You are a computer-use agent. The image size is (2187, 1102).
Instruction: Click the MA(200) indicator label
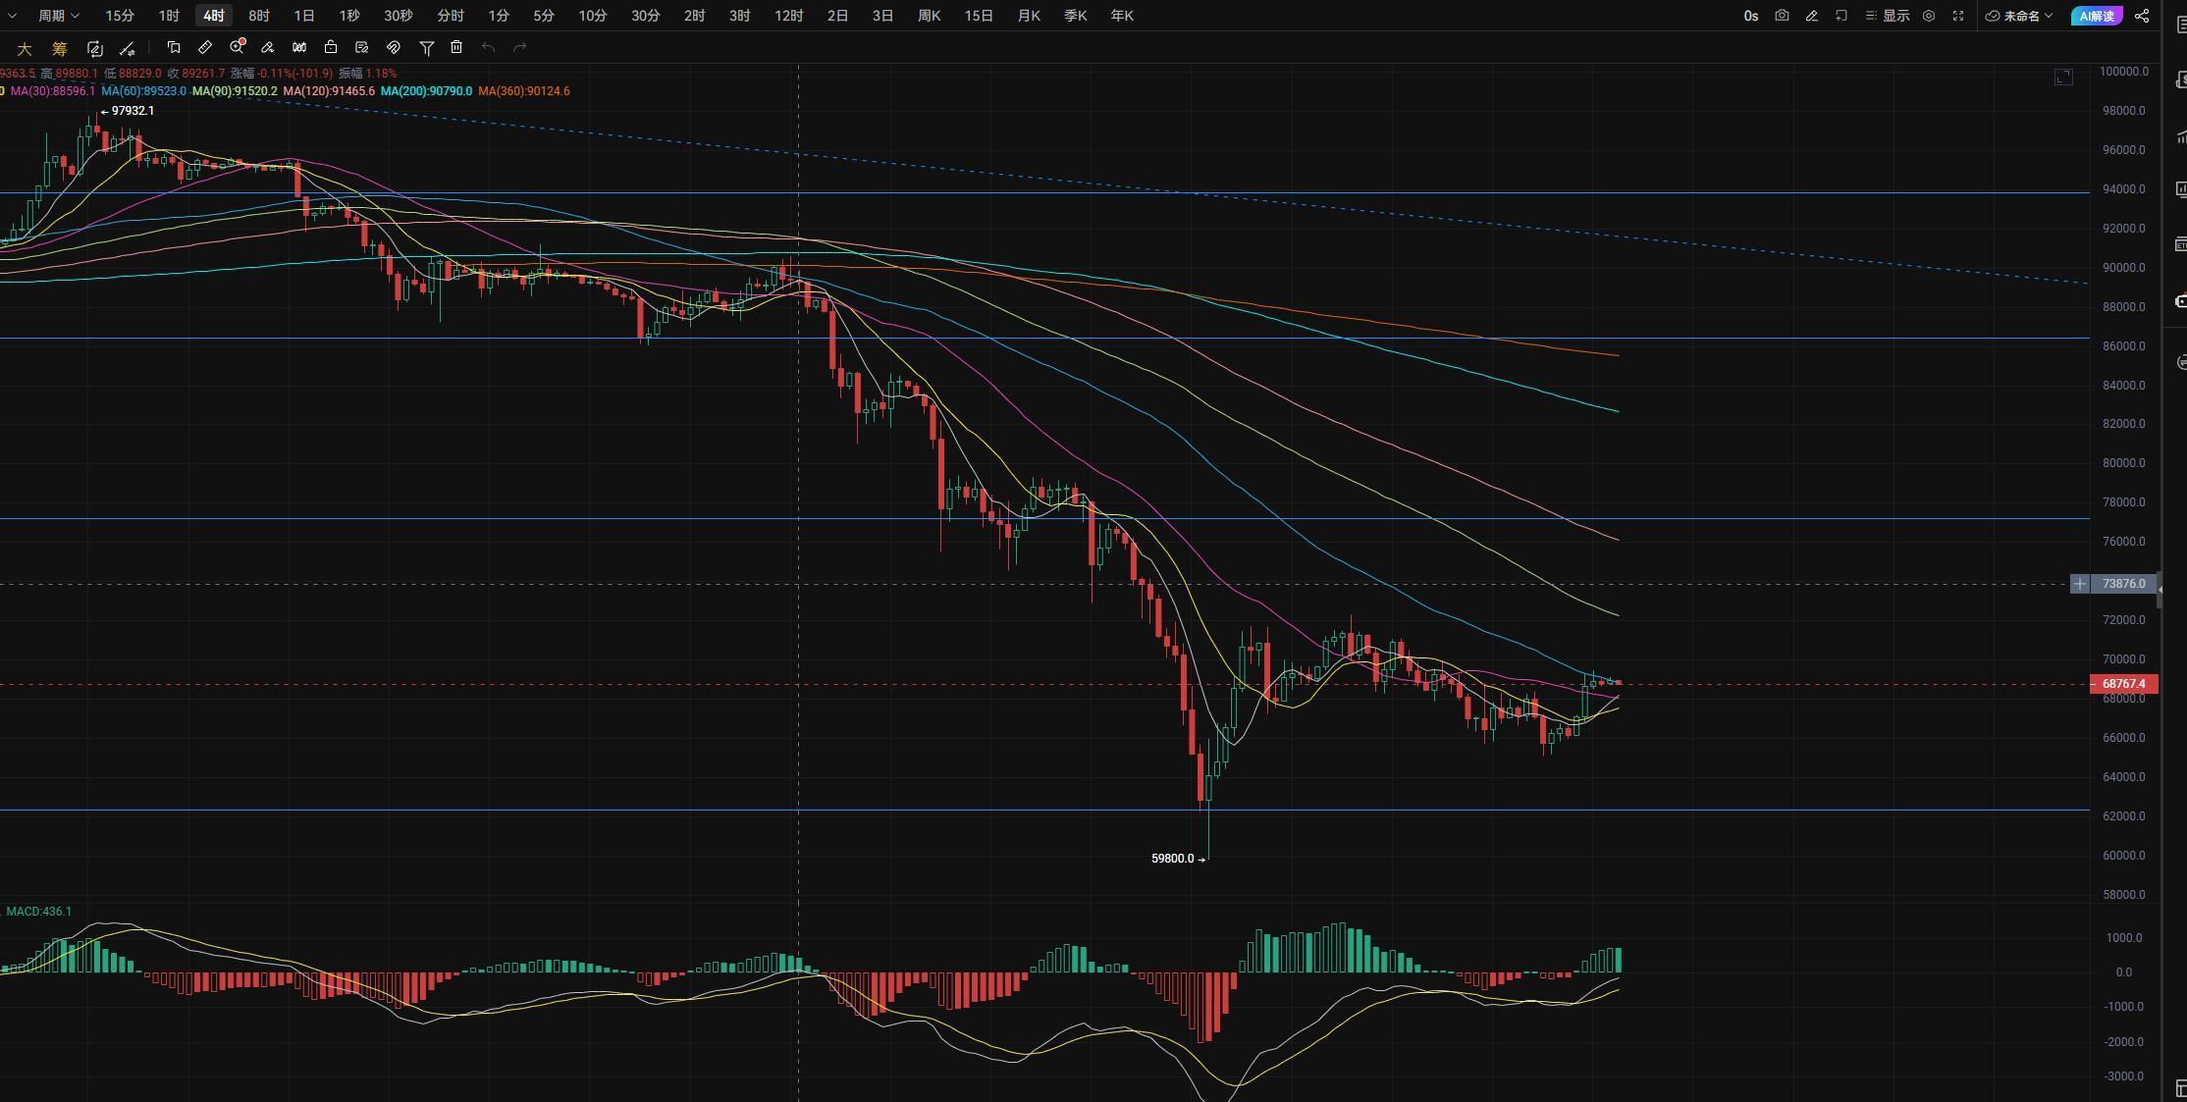[426, 91]
